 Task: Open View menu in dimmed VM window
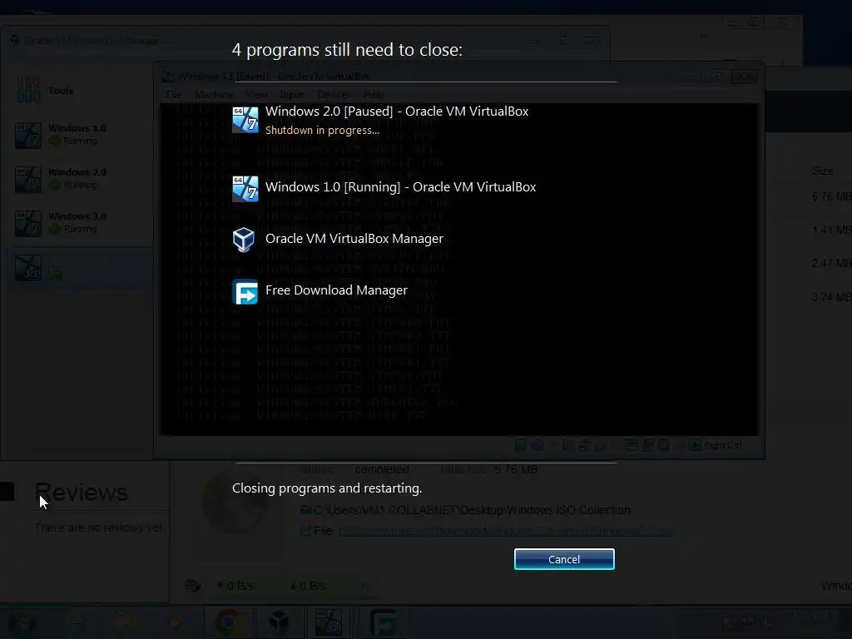coord(256,95)
